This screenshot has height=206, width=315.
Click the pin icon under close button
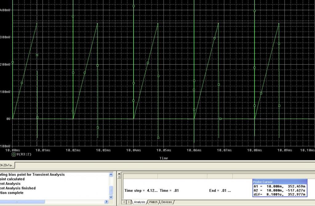tap(119, 177)
